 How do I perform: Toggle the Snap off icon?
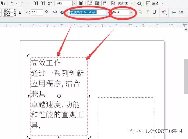point(113,3)
